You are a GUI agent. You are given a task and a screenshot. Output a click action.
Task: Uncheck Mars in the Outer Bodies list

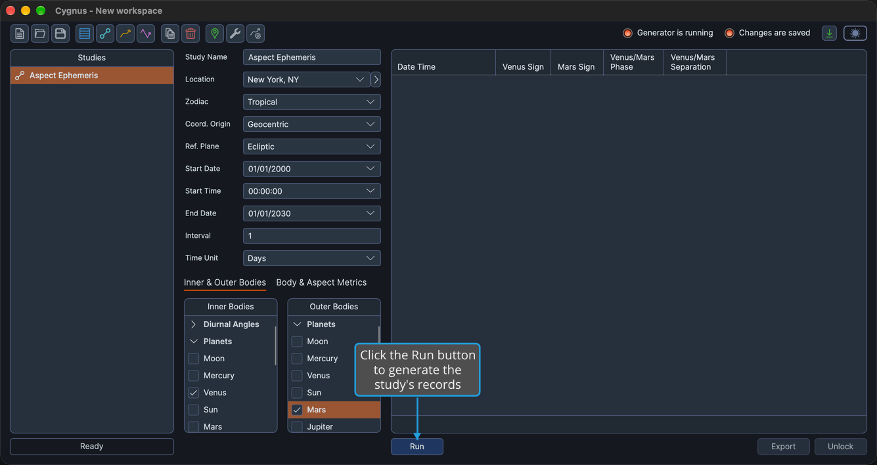[x=297, y=410]
